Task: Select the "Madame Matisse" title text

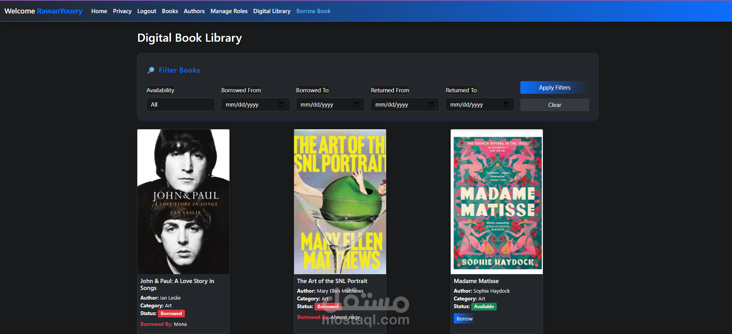Action: [476, 281]
